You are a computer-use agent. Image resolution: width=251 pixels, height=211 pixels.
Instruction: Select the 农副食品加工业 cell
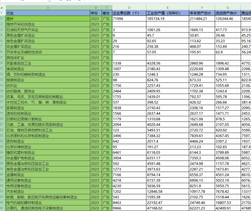[48, 63]
